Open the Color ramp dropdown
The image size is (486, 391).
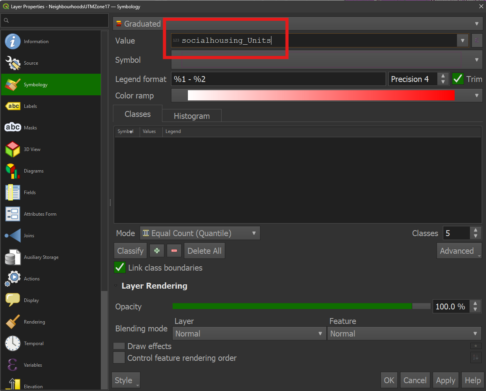pos(327,95)
